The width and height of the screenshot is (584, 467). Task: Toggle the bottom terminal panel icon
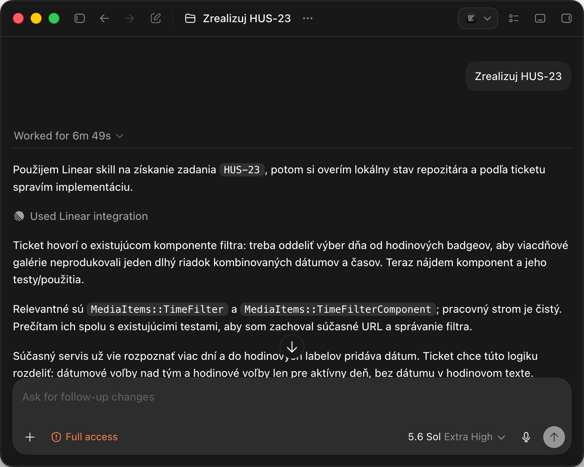coord(540,18)
